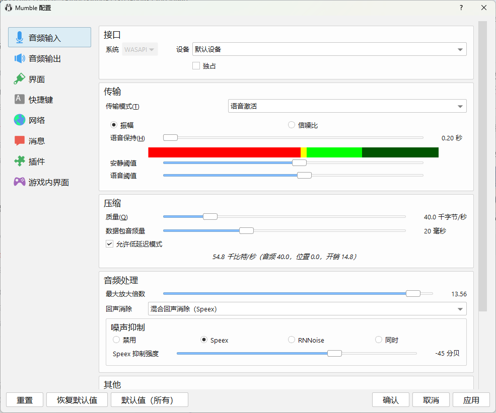Open the 传输模式 语音激活 dropdown
This screenshot has height=413, width=496.
[x=347, y=106]
